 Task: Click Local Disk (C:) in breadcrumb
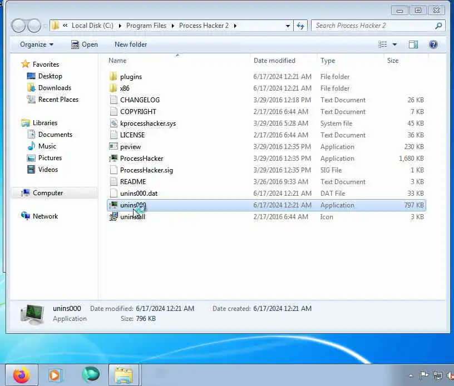pyautogui.click(x=92, y=26)
